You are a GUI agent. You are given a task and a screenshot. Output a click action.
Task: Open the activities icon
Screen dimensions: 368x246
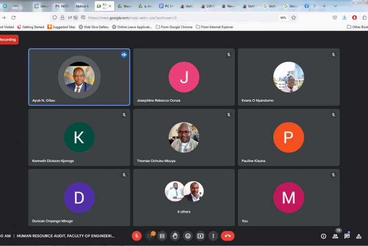[359, 236]
